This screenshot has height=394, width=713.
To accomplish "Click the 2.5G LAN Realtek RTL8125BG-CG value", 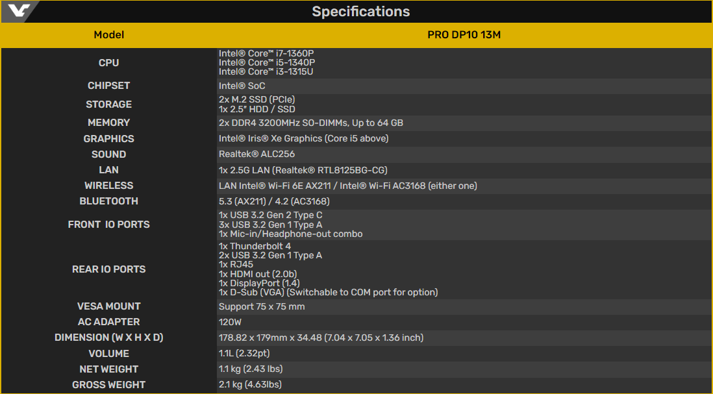I will (x=303, y=171).
